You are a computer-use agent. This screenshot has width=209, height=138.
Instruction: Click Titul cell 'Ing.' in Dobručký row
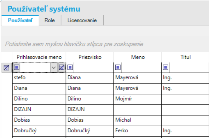click(185, 131)
